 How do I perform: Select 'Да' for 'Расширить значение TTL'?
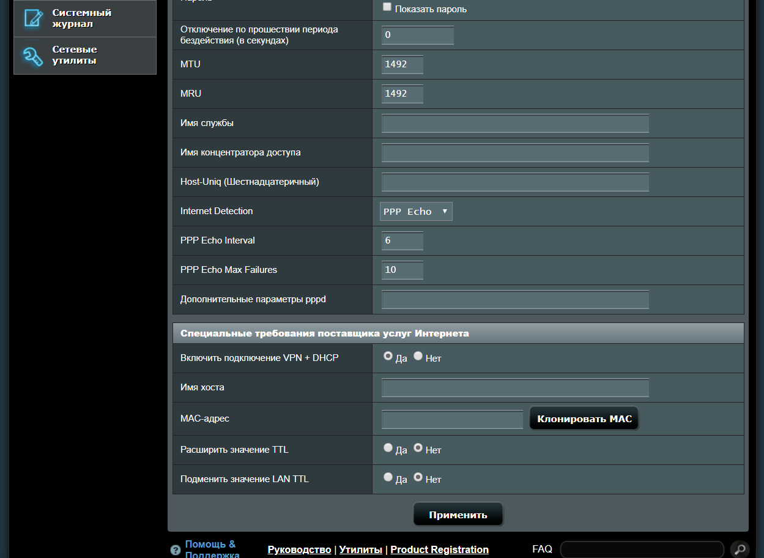pos(388,448)
